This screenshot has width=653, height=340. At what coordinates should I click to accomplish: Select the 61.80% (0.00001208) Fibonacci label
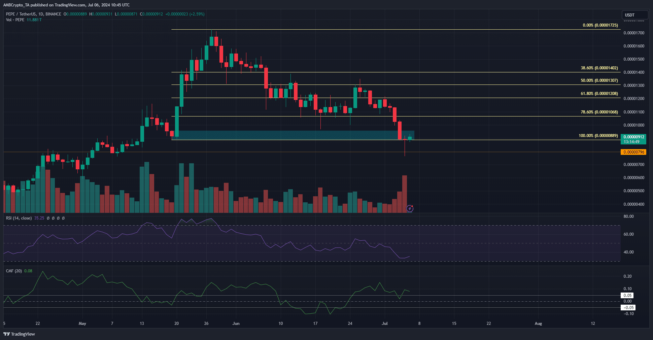pyautogui.click(x=599, y=94)
